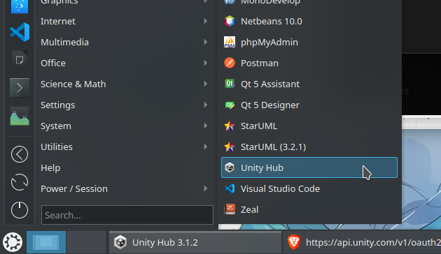This screenshot has width=441, height=254.
Task: Expand the Internet submenu arrow
Action: tap(206, 22)
